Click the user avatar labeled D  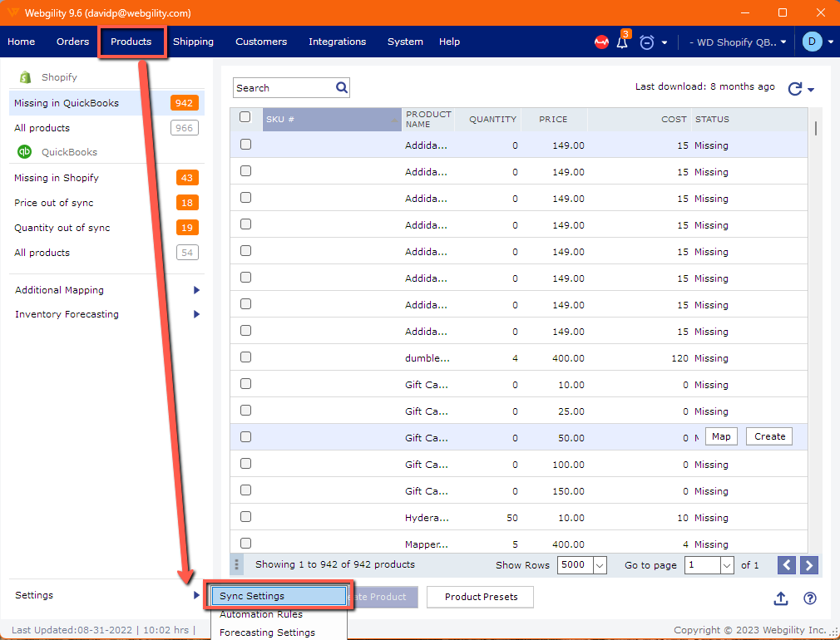tap(813, 42)
